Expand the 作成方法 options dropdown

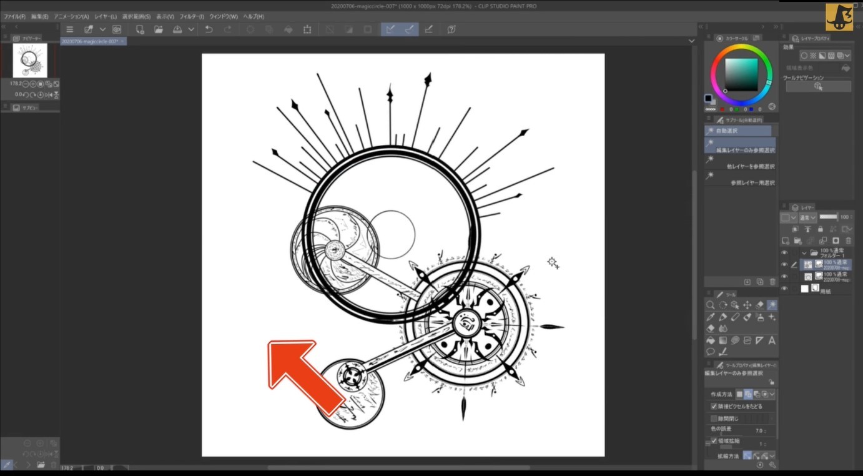772,394
